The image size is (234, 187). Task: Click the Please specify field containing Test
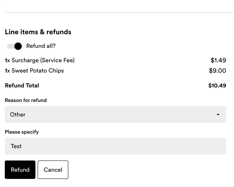coord(115,146)
